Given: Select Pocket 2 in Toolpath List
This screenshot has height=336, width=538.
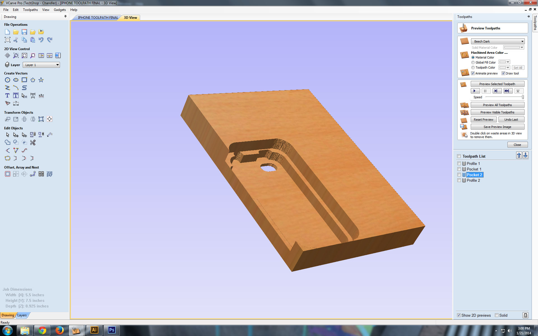Looking at the screenshot, I should click(474, 175).
